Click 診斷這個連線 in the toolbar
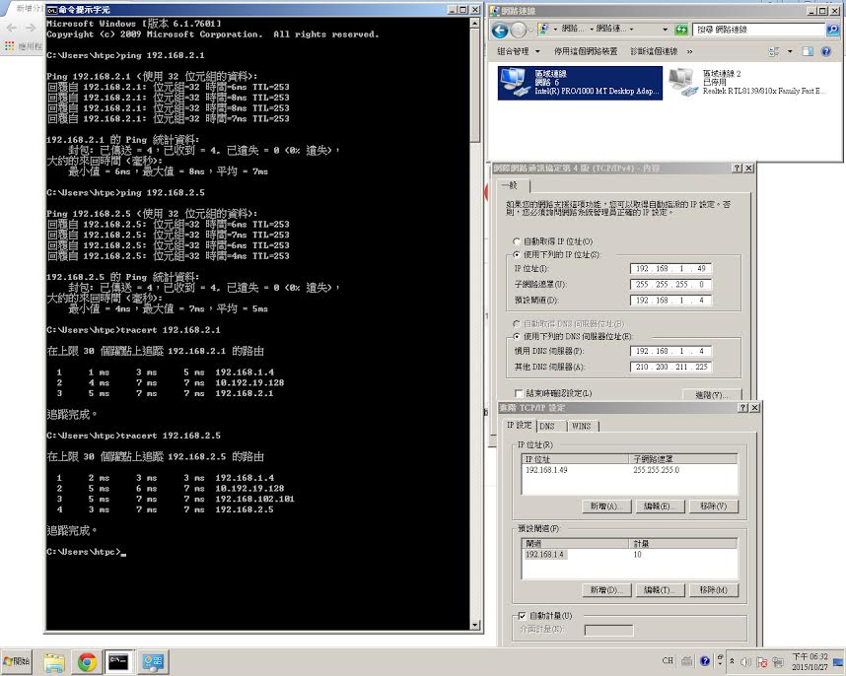 click(654, 51)
